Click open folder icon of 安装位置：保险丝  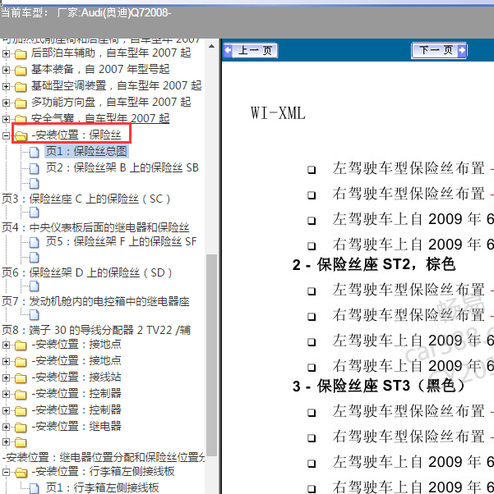point(21,135)
